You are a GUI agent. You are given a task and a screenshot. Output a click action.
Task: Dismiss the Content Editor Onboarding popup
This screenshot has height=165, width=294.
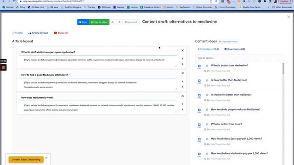[x=46, y=158]
